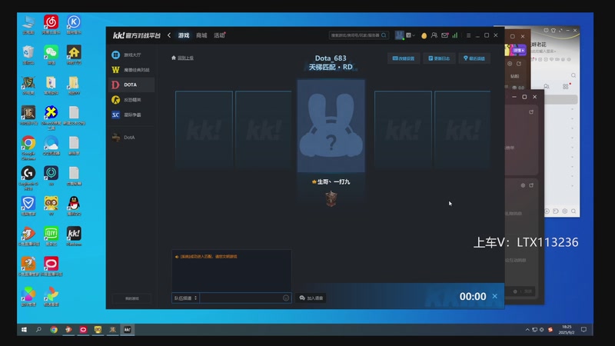Show hidden tray icons chevron
This screenshot has height=346, width=615.
[527, 330]
